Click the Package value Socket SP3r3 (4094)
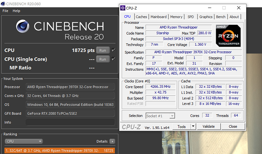This screenshot has height=154, width=262. click(x=178, y=39)
